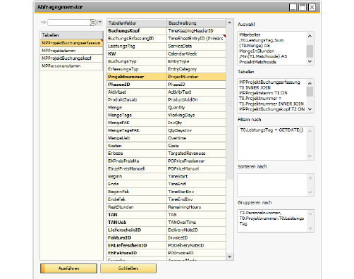
Task: Select the Kosten field
Action: click(x=137, y=146)
